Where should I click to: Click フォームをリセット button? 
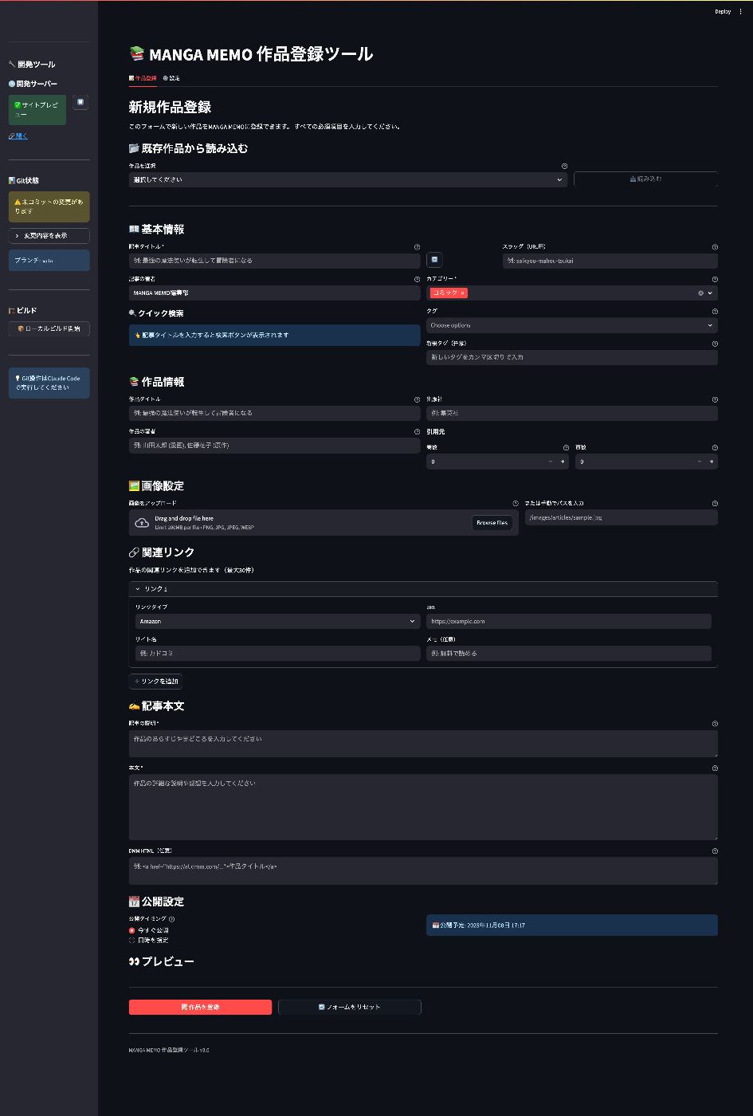point(350,1007)
